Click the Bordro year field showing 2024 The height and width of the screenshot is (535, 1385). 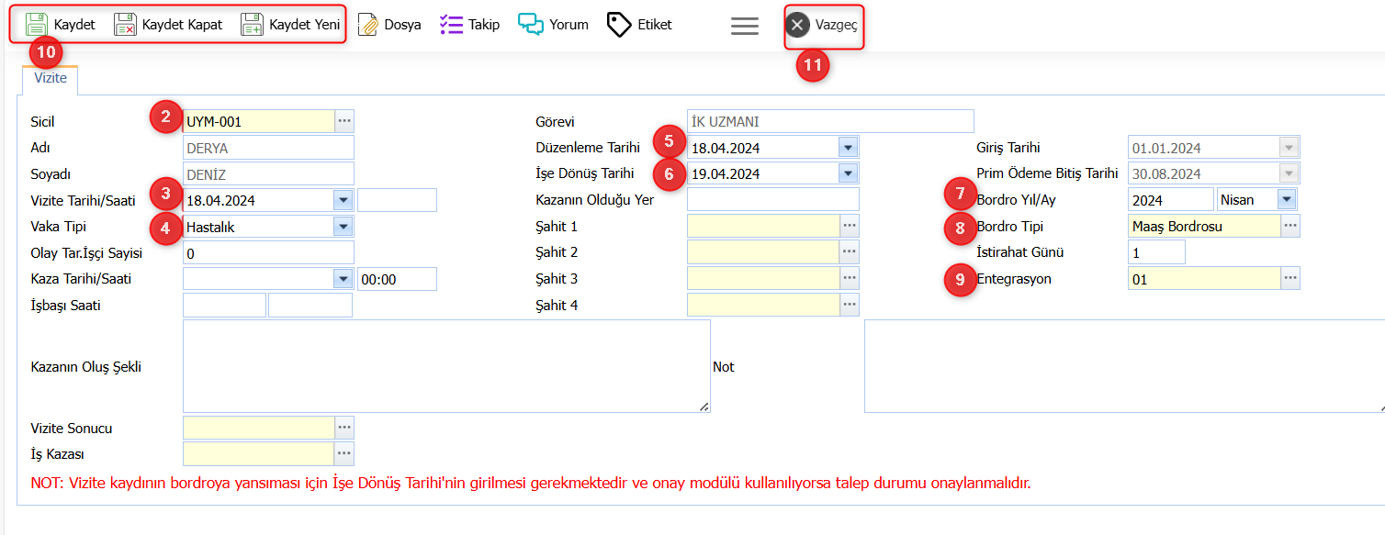(x=1171, y=199)
